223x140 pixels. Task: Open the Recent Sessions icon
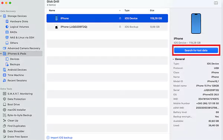4,81
